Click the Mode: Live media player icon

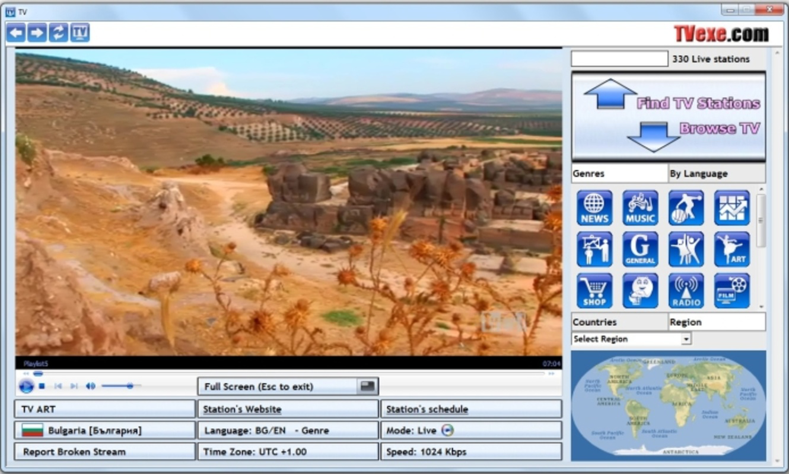448,430
